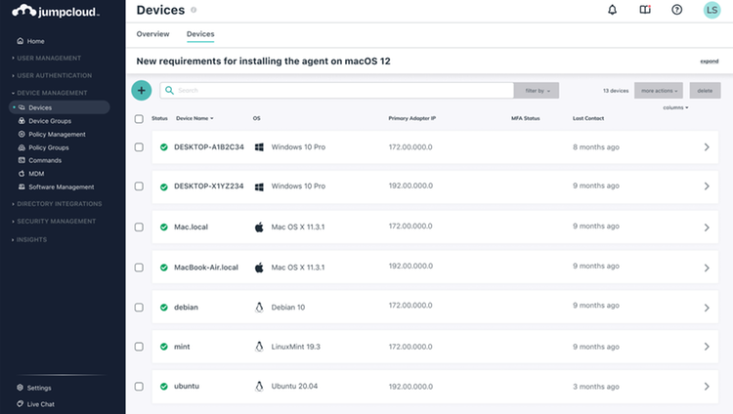Open Software Management in sidebar
The image size is (733, 414).
(x=62, y=186)
